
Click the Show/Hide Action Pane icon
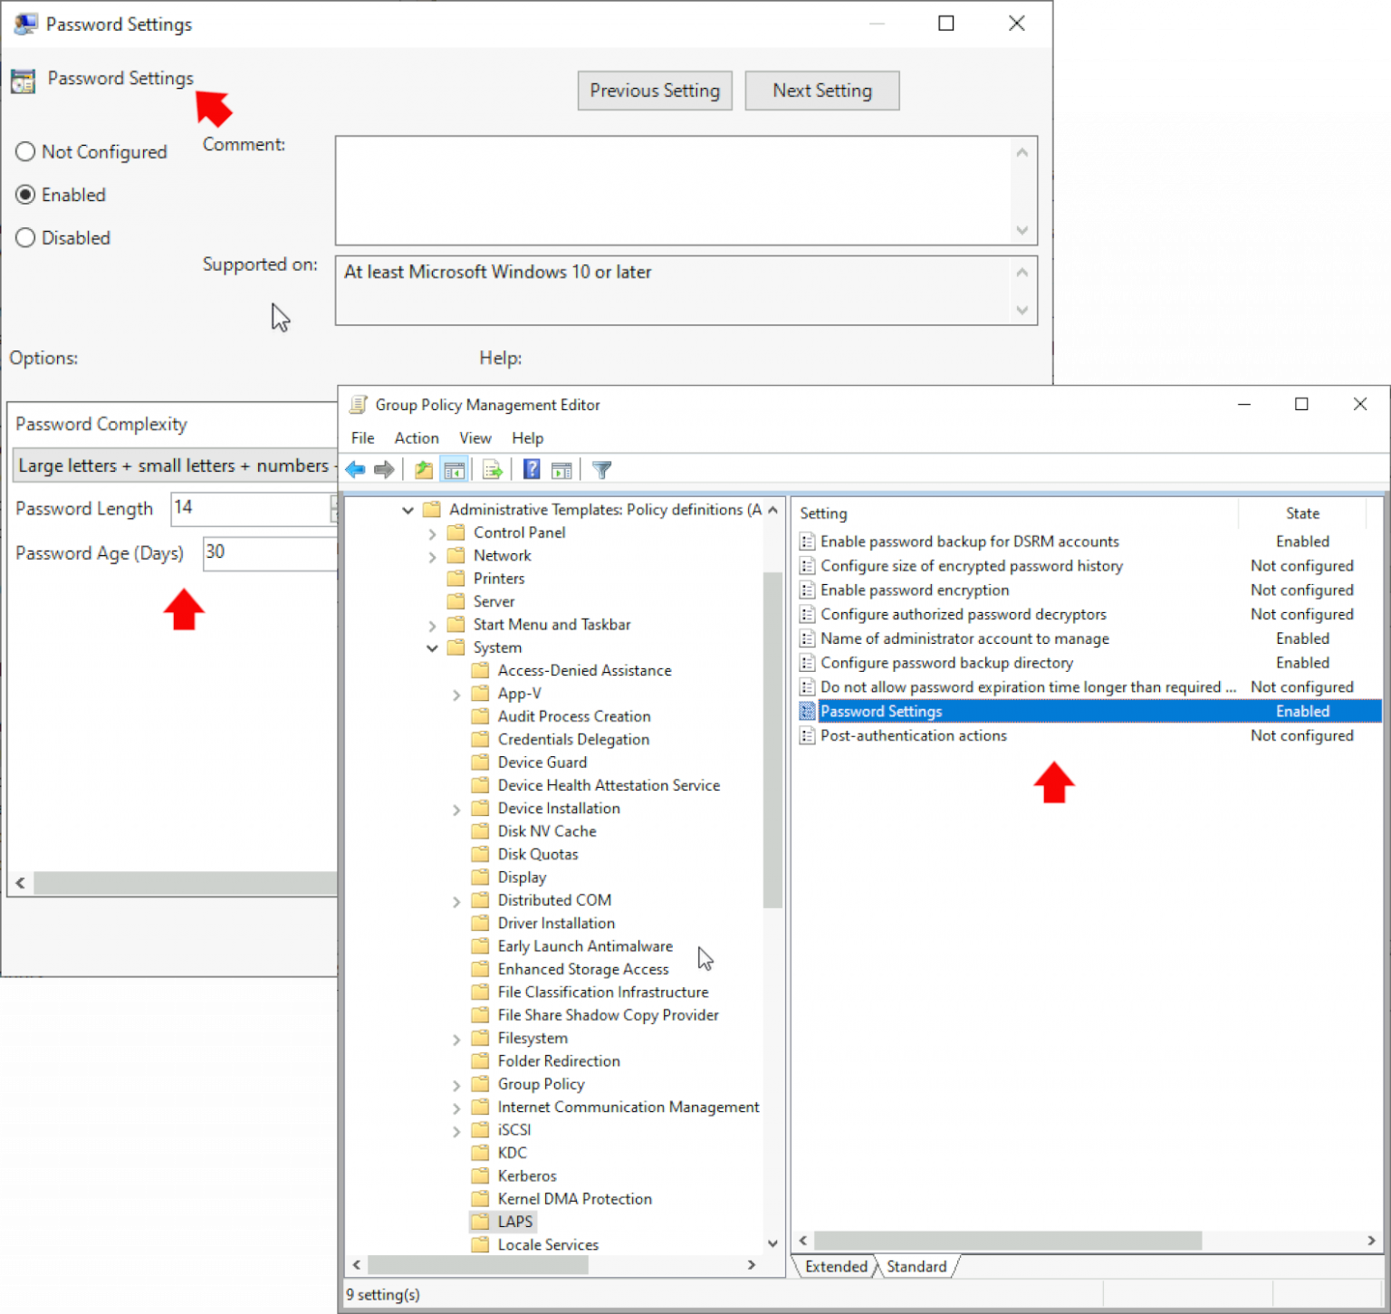point(561,469)
